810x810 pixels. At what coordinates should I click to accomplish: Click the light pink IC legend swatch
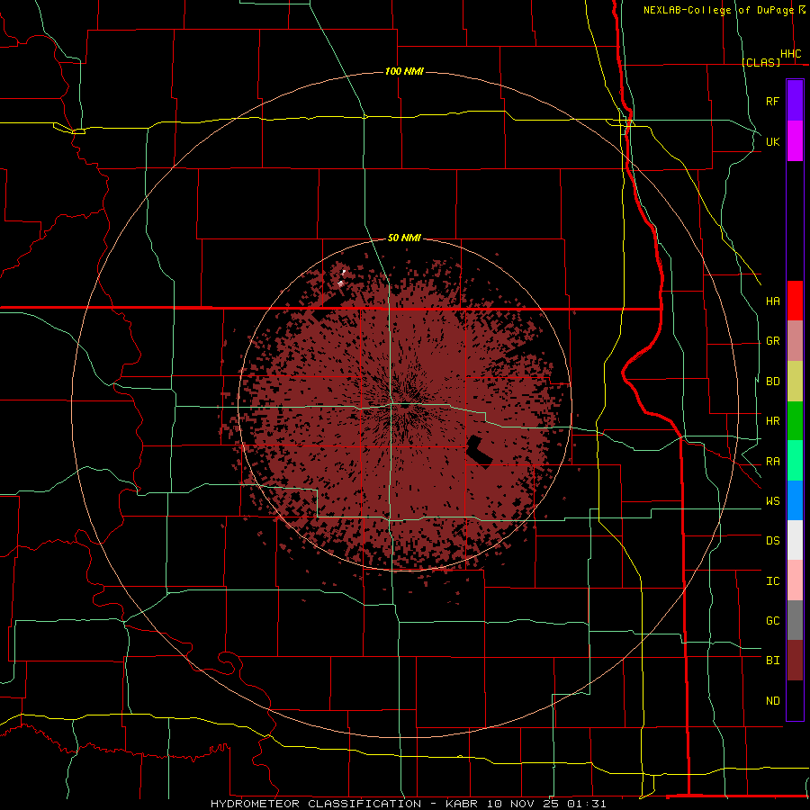pyautogui.click(x=795, y=580)
